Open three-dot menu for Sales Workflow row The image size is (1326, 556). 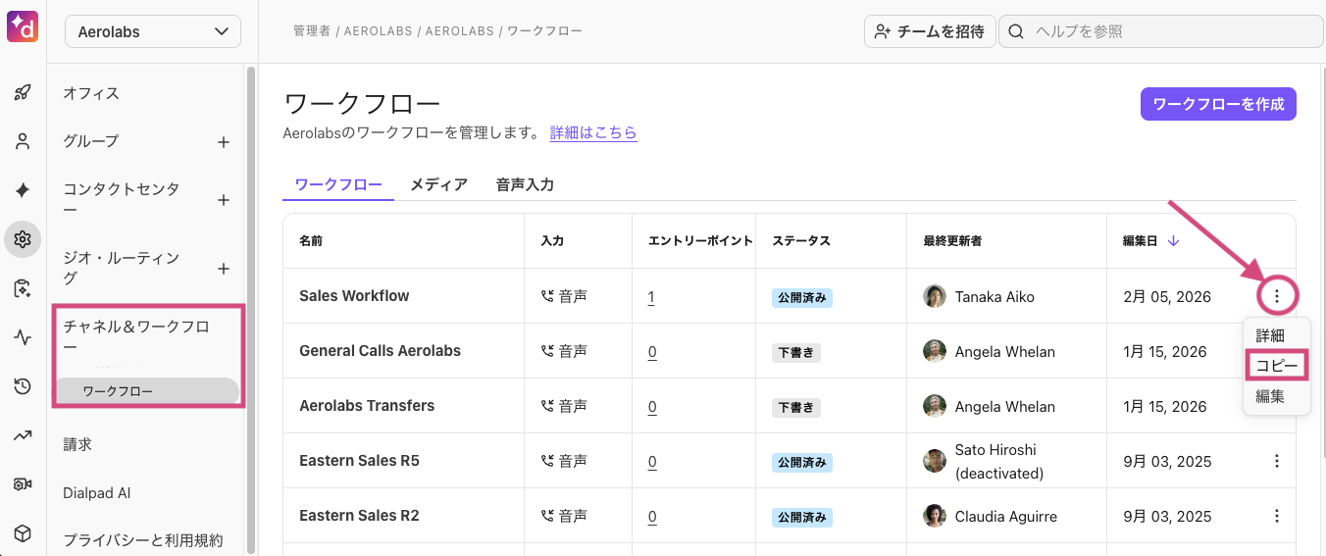pos(1276,295)
